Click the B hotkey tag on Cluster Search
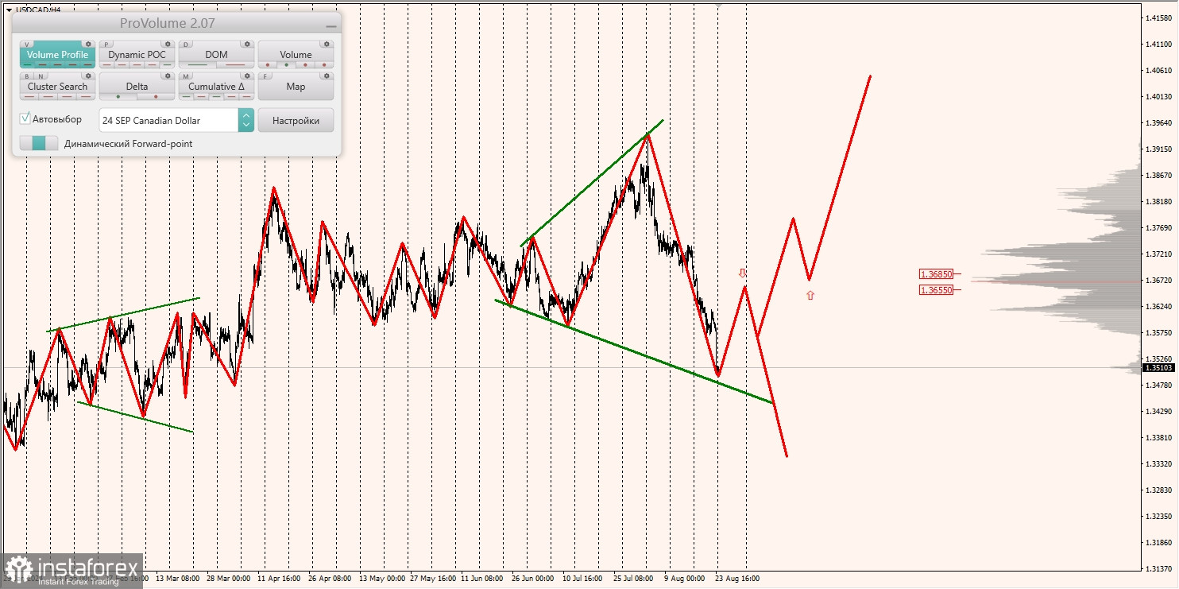1179x589 pixels. point(27,76)
